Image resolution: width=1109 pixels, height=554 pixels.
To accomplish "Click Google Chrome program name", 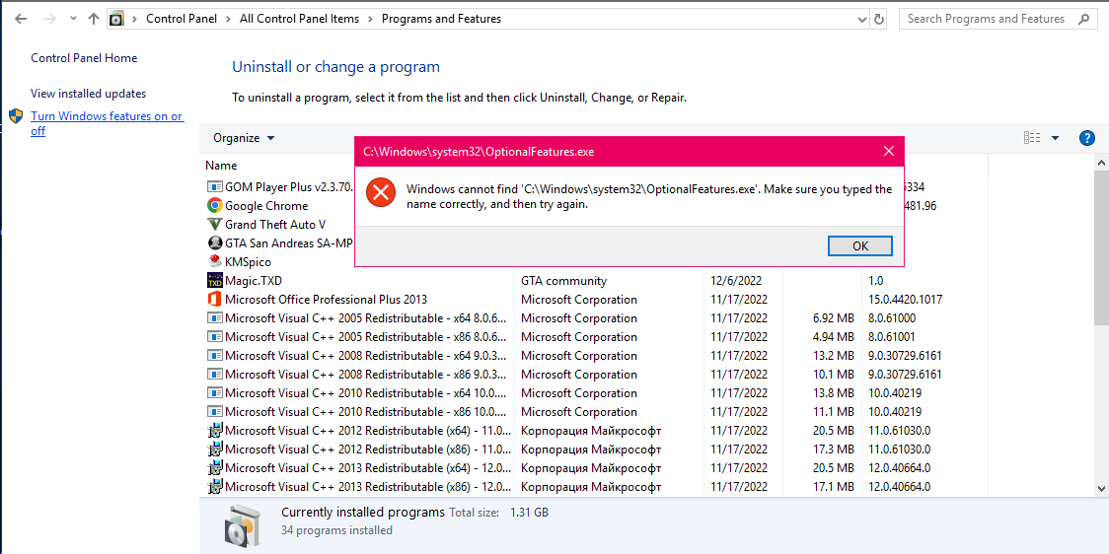I will click(266, 206).
